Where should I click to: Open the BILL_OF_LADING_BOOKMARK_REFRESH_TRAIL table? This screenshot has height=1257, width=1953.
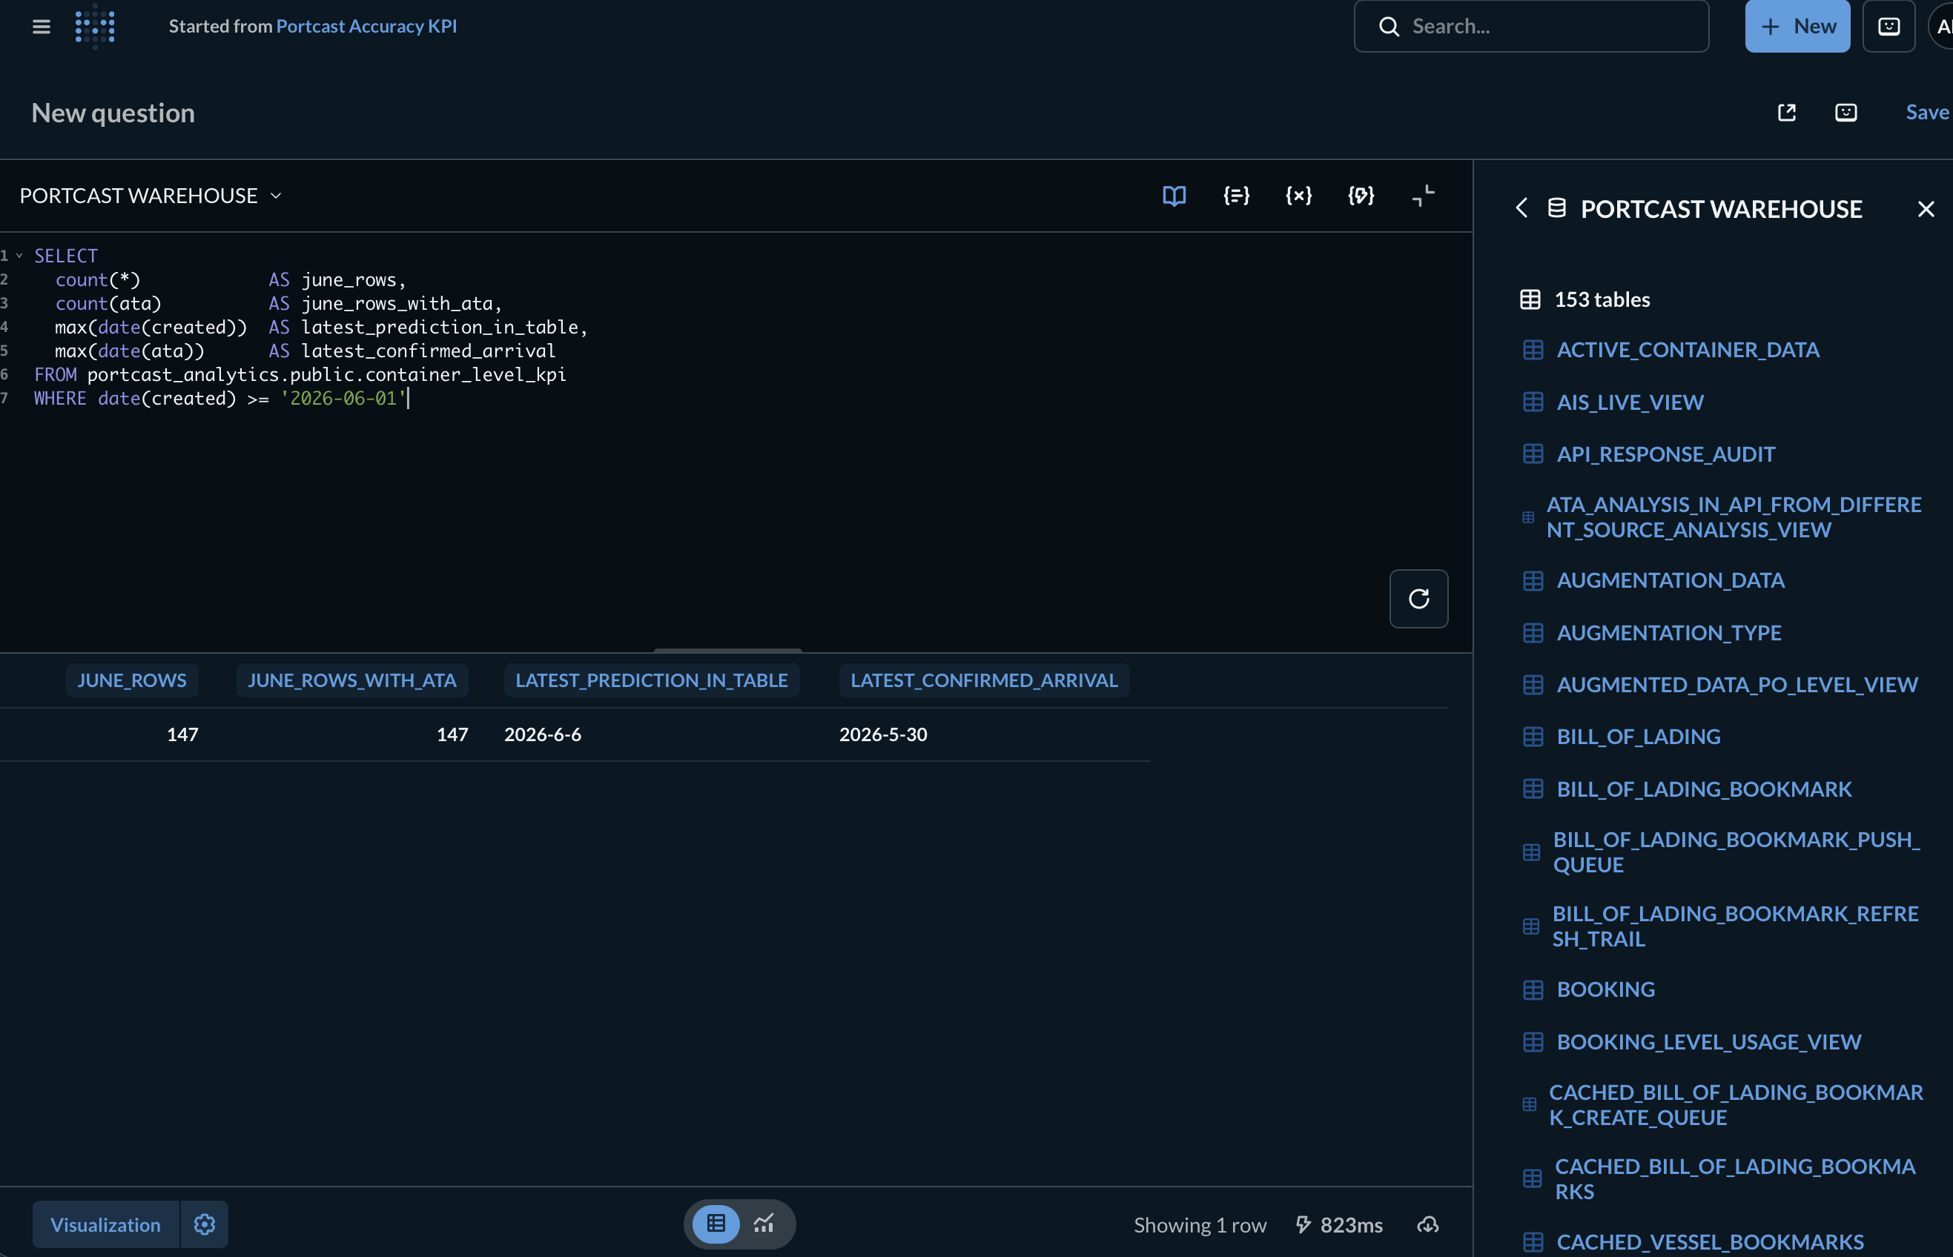(x=1735, y=926)
